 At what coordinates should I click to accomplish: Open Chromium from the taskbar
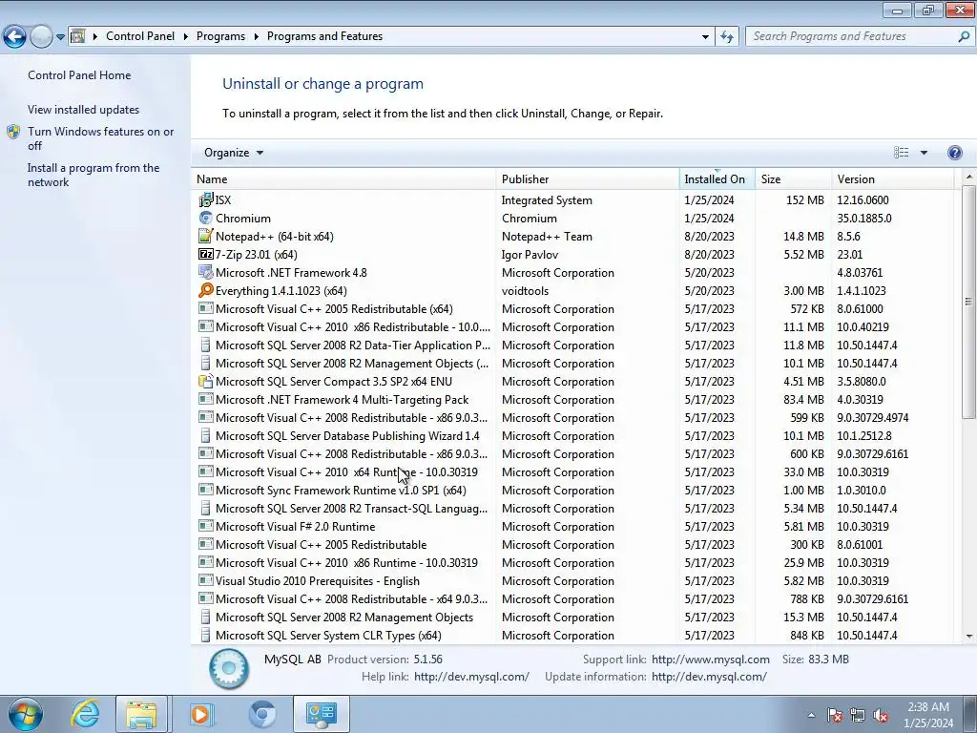tap(262, 714)
